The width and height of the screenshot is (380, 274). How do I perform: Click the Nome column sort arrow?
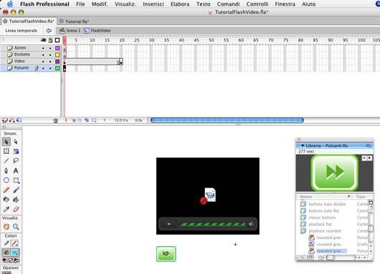[x=348, y=196]
